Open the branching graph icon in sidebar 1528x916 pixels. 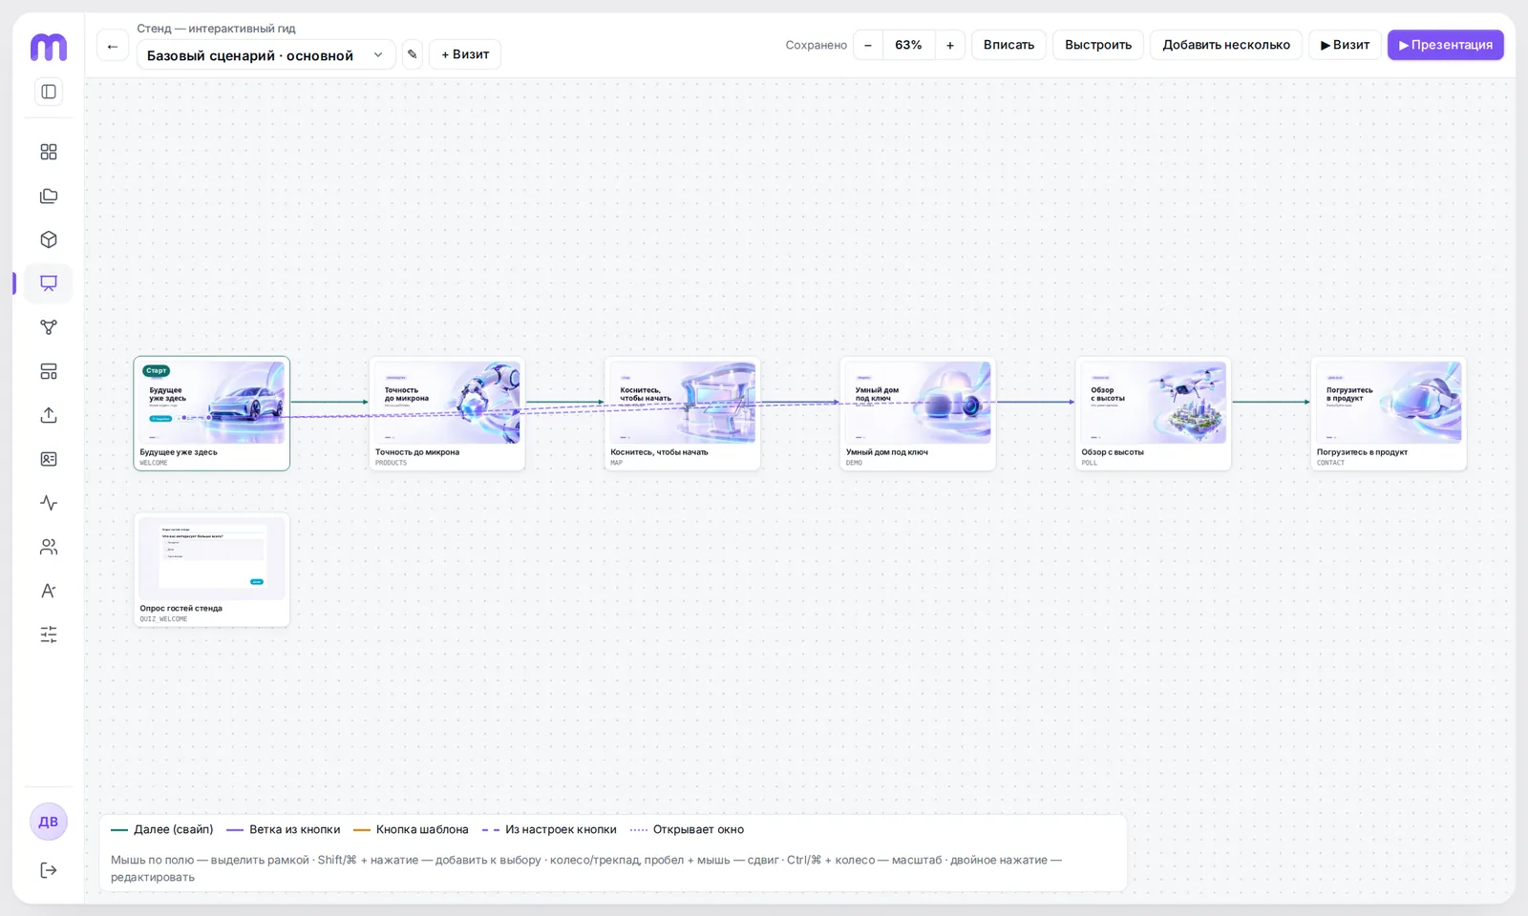pyautogui.click(x=49, y=327)
